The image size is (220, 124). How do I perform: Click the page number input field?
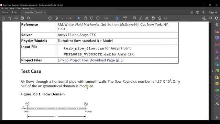(x=63, y=18)
